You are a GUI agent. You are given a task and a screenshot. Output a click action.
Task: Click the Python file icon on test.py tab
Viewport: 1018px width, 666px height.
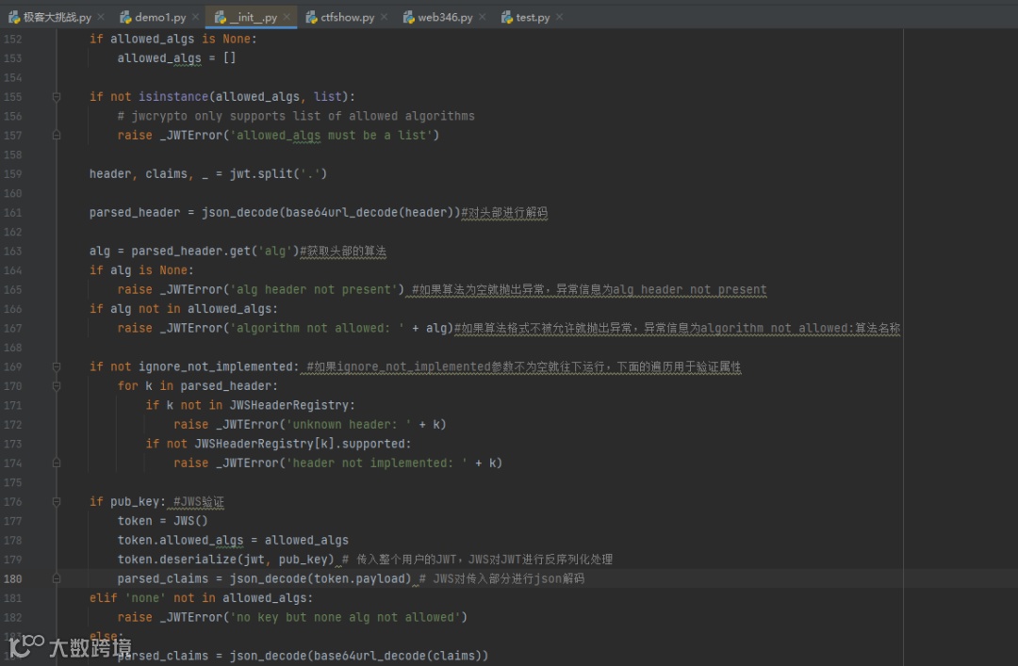(x=506, y=17)
